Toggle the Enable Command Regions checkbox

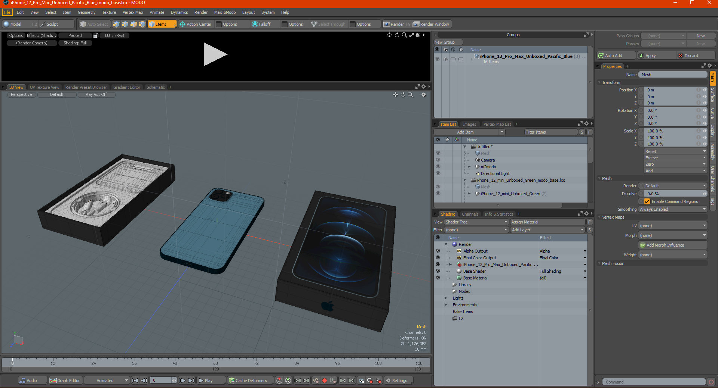(647, 201)
